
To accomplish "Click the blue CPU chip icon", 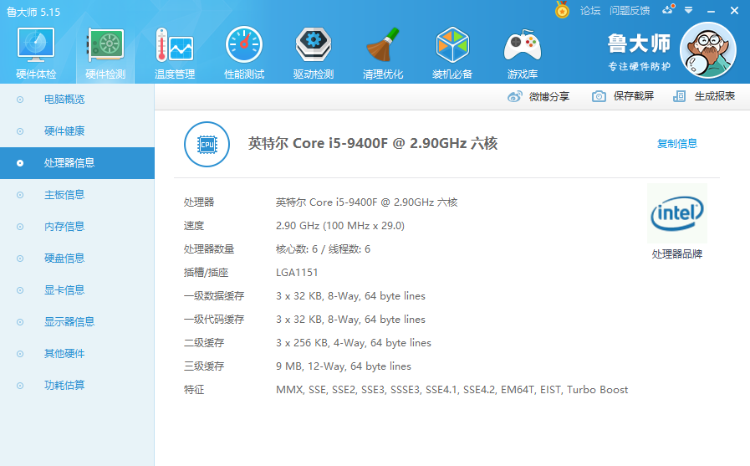I will [x=207, y=144].
